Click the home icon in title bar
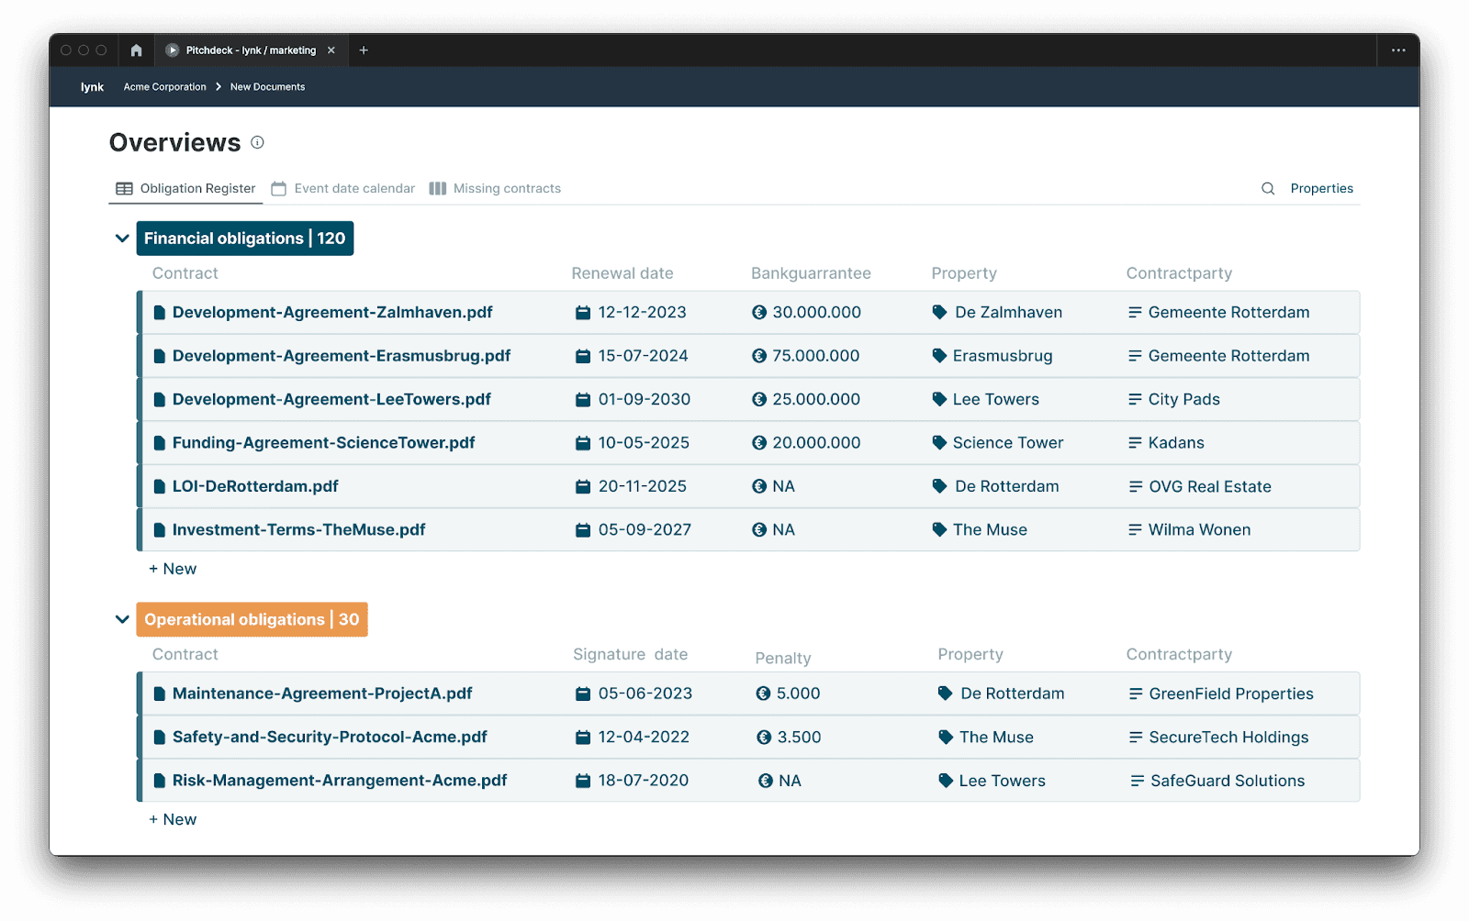Screen dimensions: 1469x921 click(136, 50)
